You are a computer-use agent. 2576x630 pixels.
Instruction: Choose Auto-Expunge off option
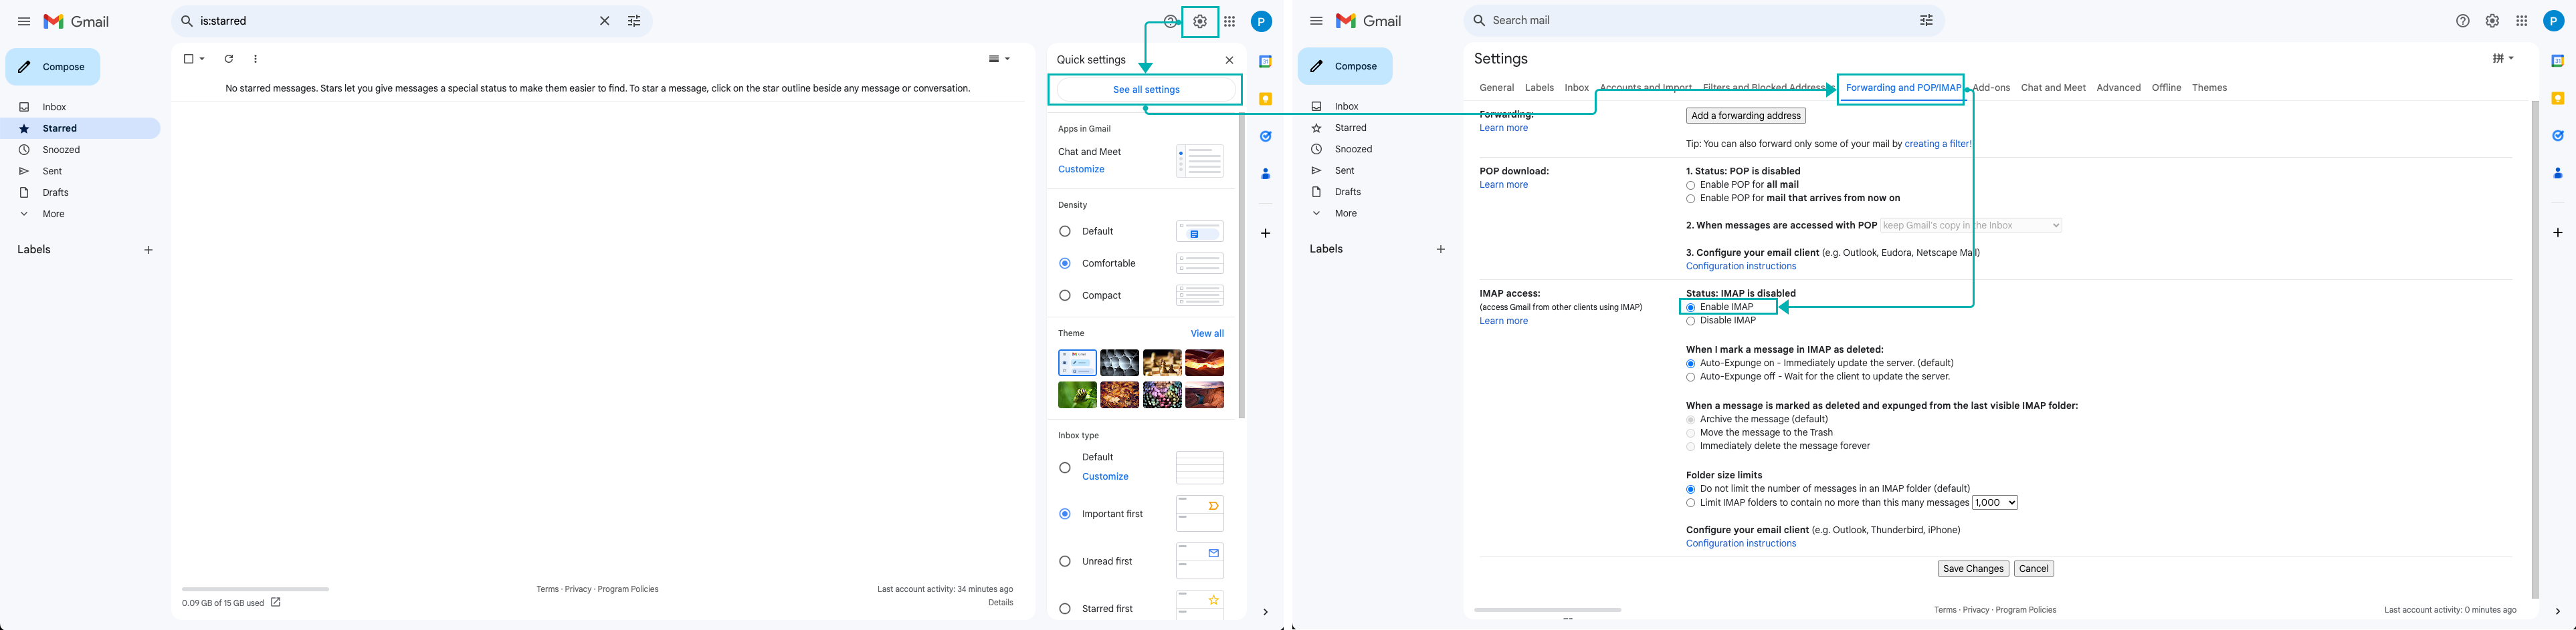(1690, 377)
